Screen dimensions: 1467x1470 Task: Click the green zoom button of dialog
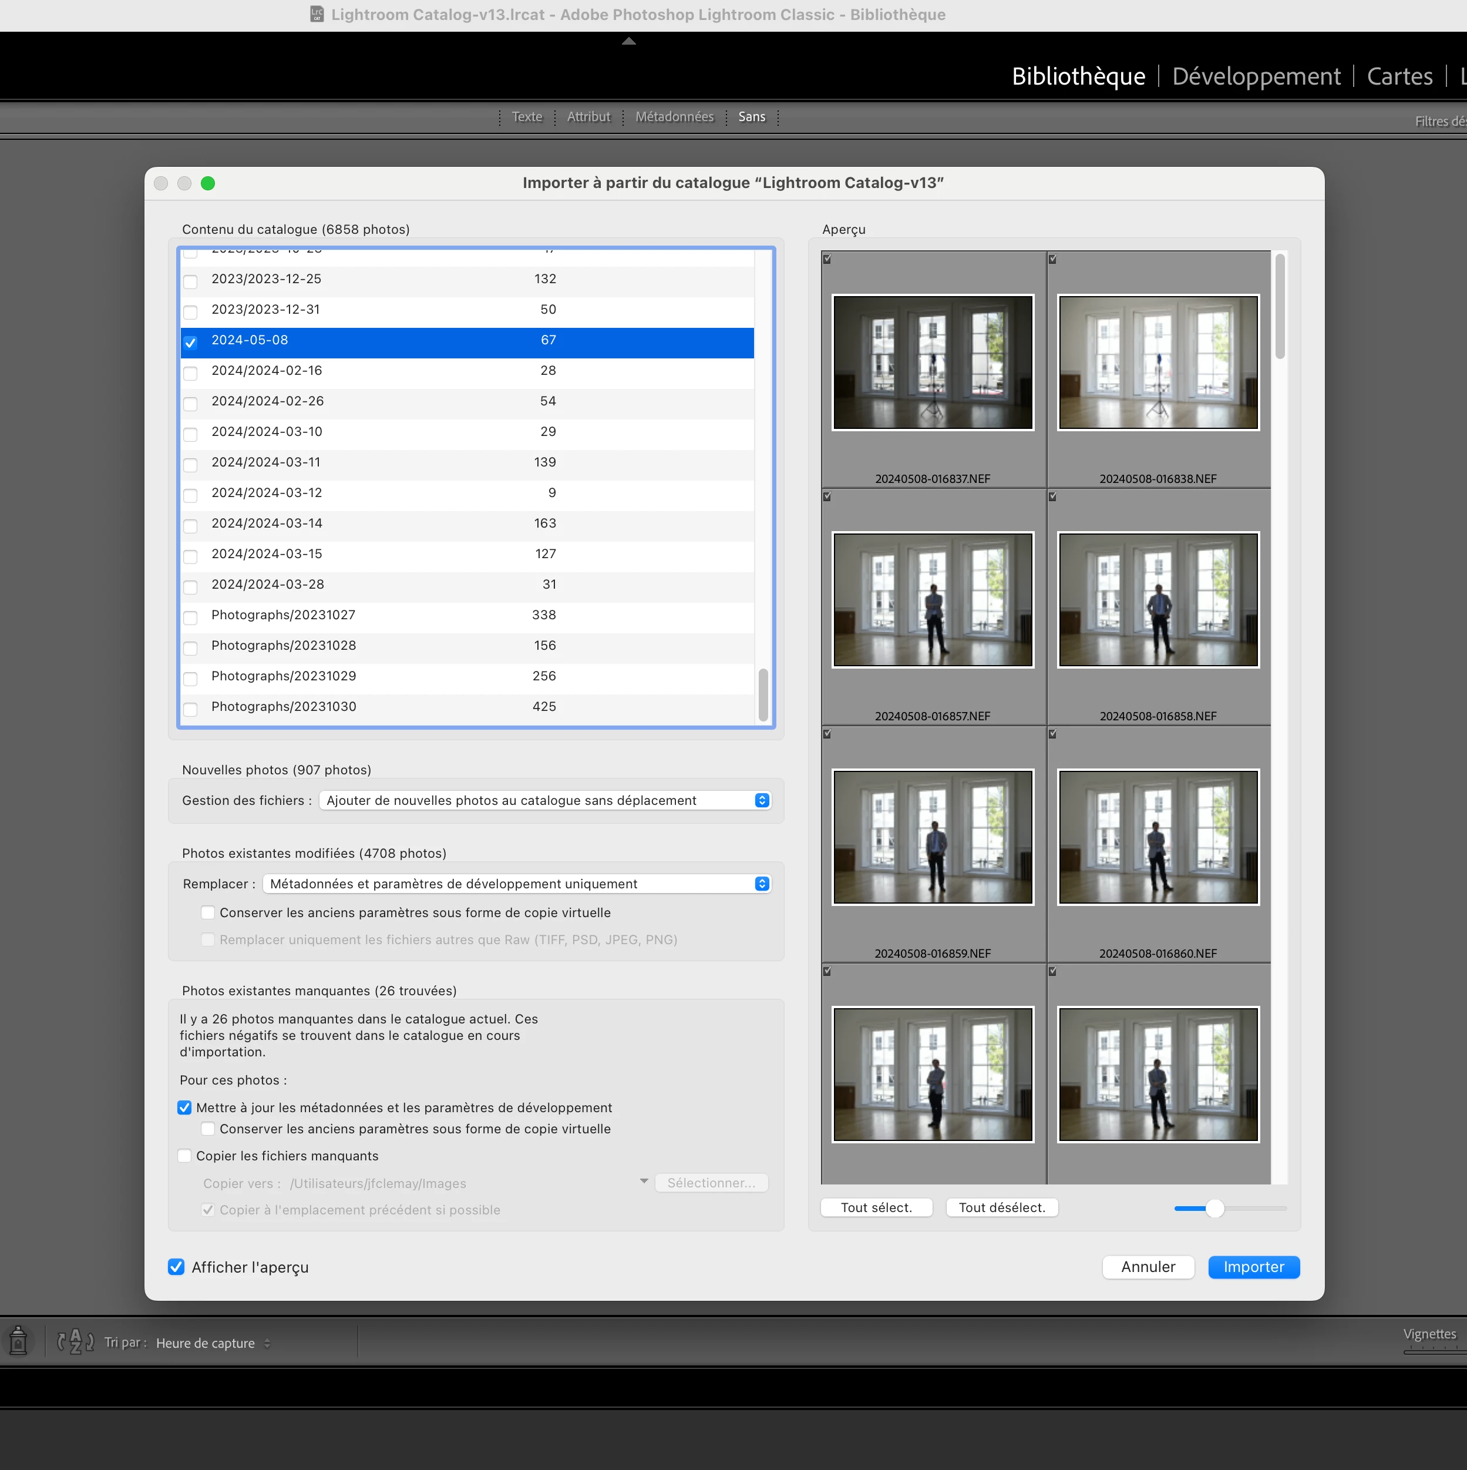click(x=208, y=183)
